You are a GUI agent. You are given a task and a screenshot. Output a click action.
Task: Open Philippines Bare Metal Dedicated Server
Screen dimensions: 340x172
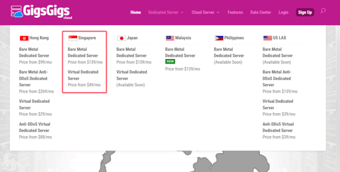[229, 52]
